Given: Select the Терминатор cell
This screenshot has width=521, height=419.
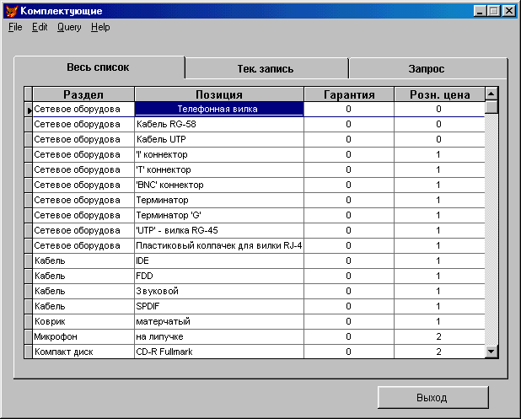Looking at the screenshot, I should coord(219,200).
